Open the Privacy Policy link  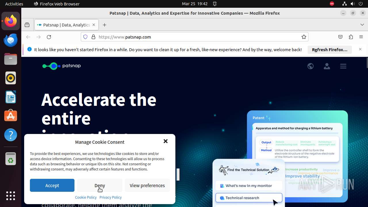[110, 197]
